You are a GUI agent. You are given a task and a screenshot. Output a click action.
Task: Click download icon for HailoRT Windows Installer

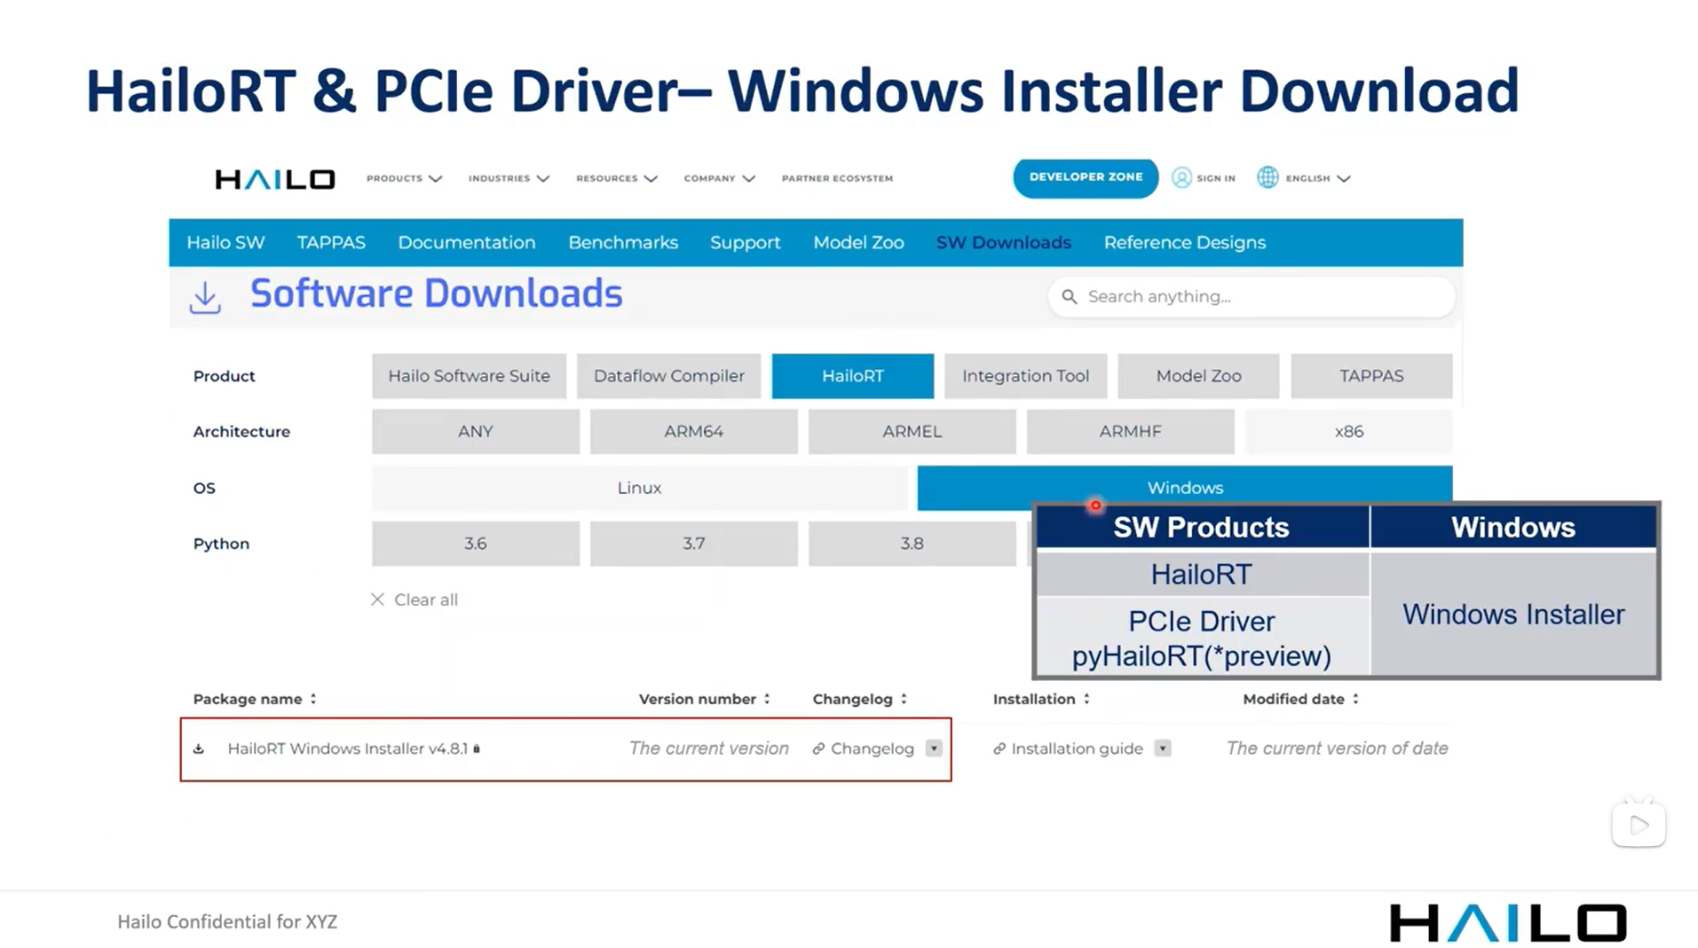coord(199,748)
